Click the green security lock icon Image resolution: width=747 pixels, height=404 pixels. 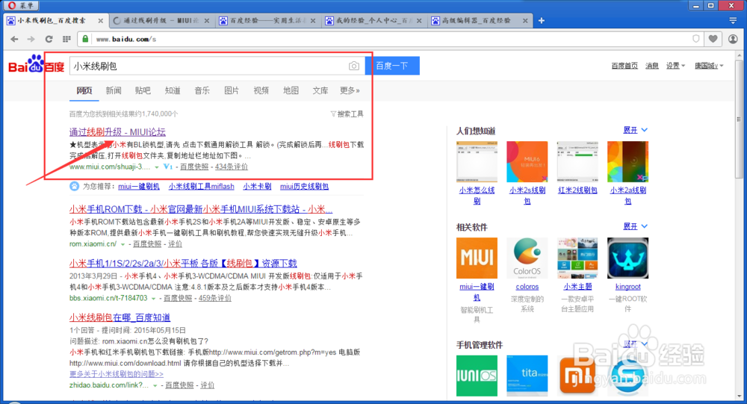click(x=85, y=39)
